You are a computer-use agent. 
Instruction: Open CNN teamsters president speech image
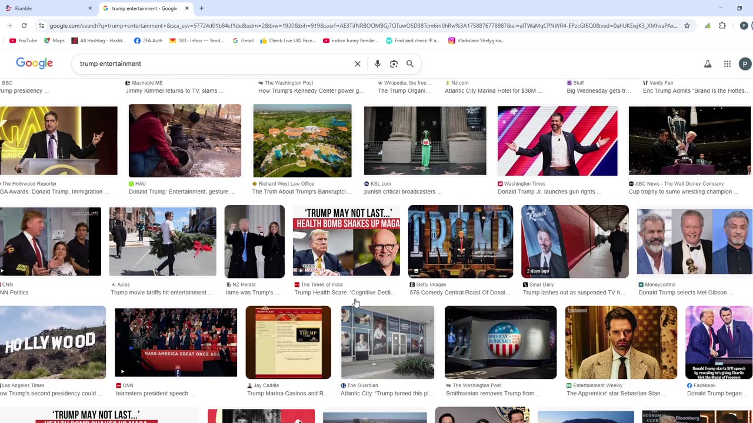pos(176,343)
